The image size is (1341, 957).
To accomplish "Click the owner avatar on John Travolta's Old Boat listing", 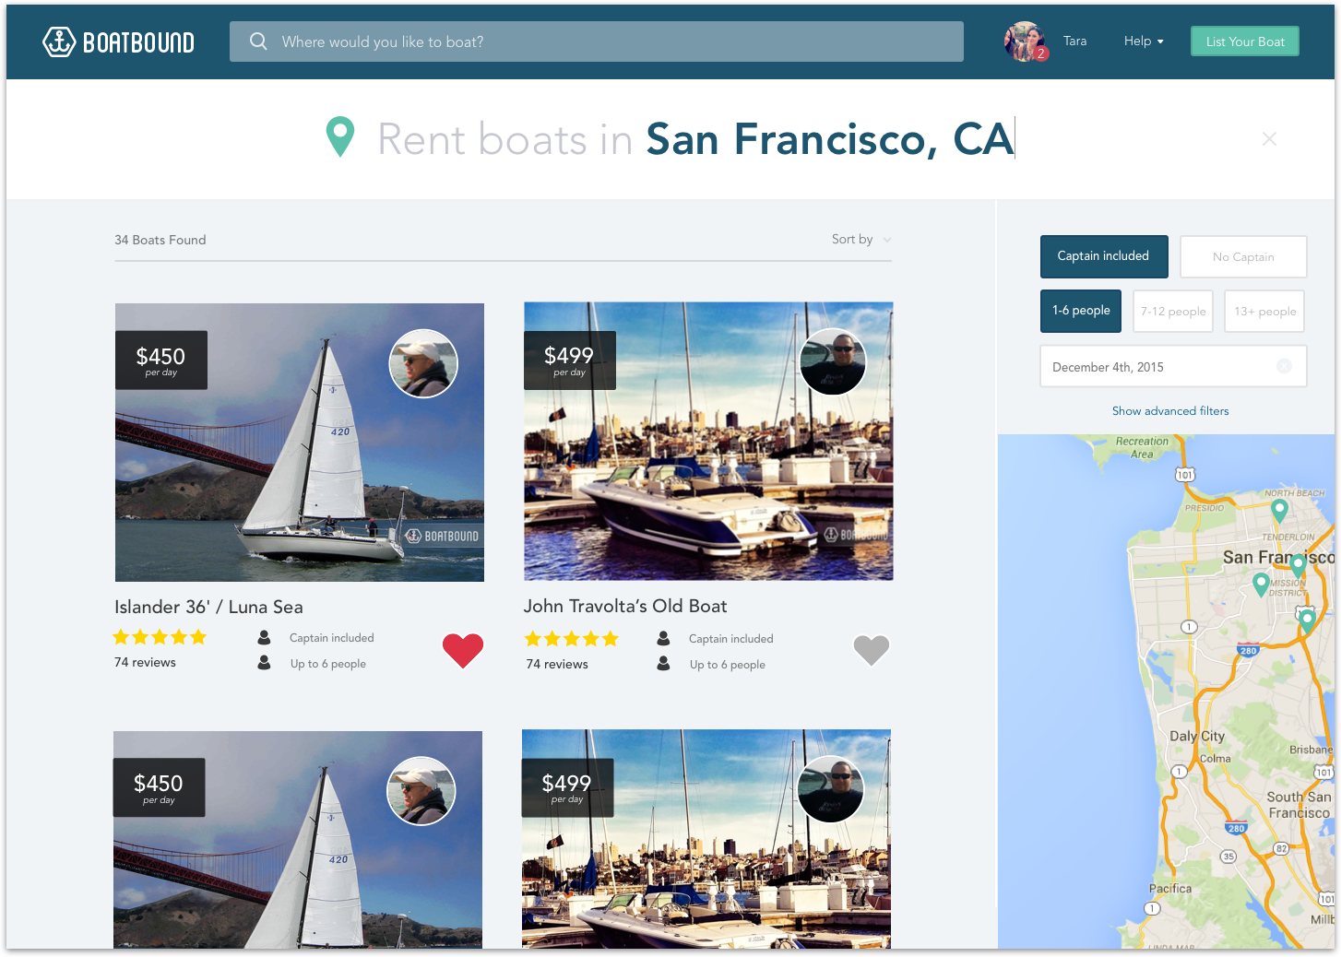I will tap(833, 361).
